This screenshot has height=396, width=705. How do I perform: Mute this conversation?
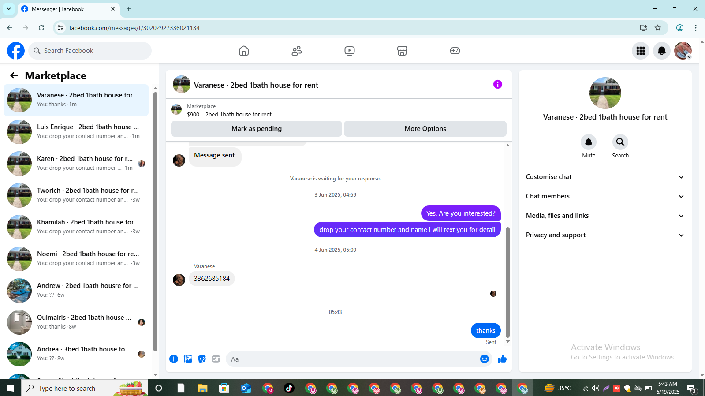point(589,142)
